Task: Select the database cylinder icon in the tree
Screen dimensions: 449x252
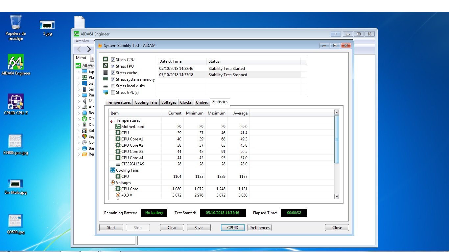Action: click(x=84, y=148)
